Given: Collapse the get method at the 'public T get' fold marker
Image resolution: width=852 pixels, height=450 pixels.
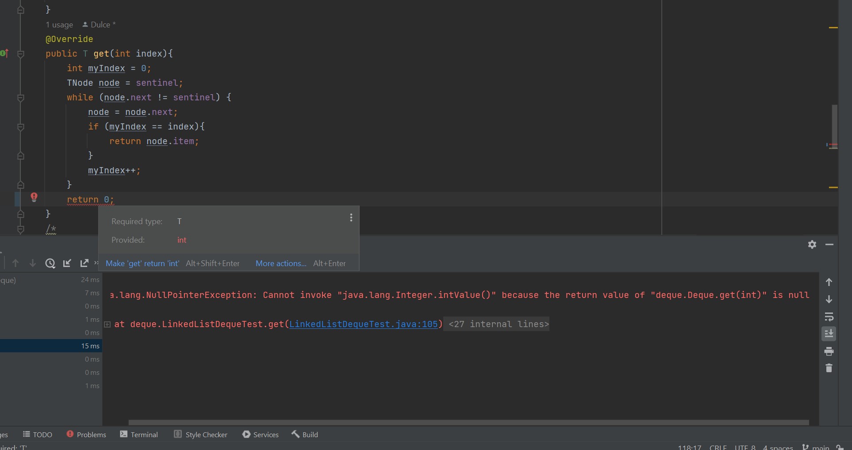Looking at the screenshot, I should coord(20,54).
